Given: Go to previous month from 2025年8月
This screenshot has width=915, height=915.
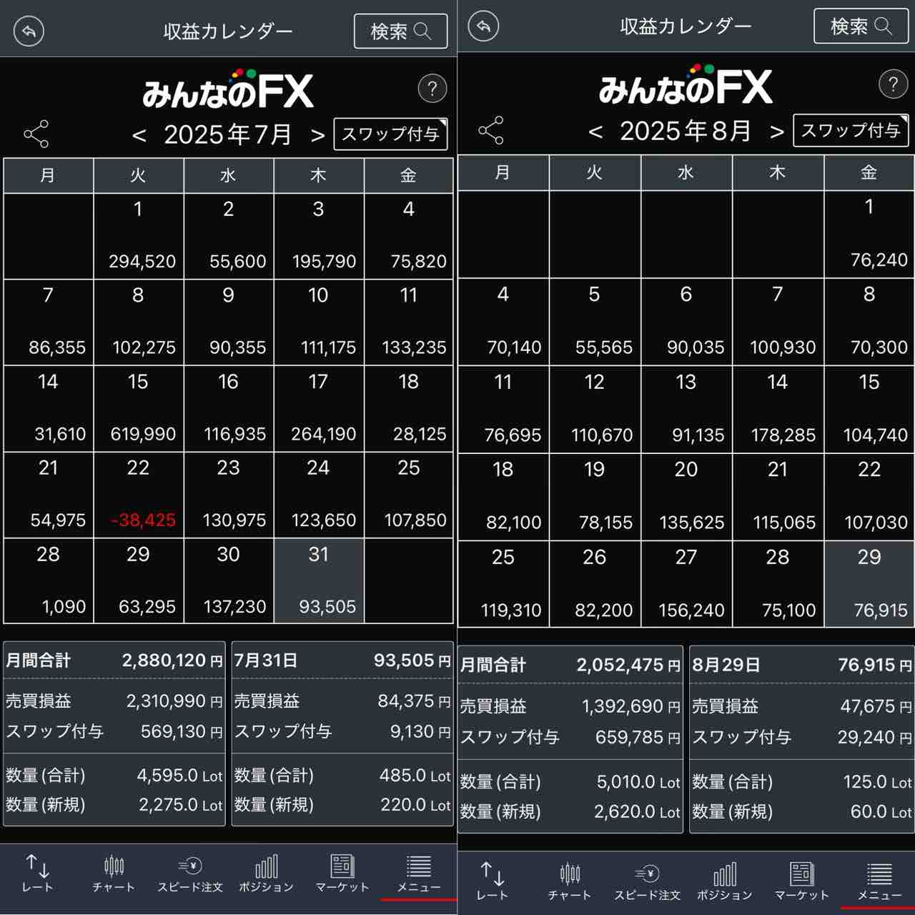Looking at the screenshot, I should [595, 132].
